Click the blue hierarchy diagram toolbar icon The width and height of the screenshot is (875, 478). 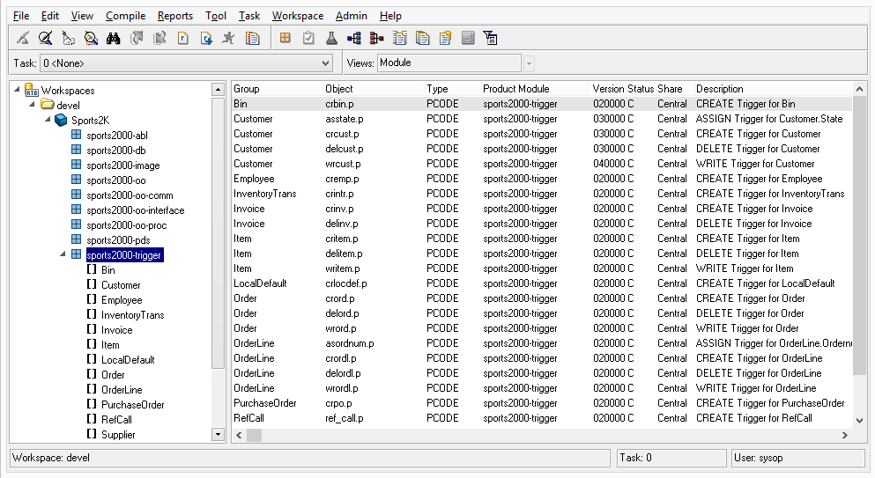click(354, 38)
